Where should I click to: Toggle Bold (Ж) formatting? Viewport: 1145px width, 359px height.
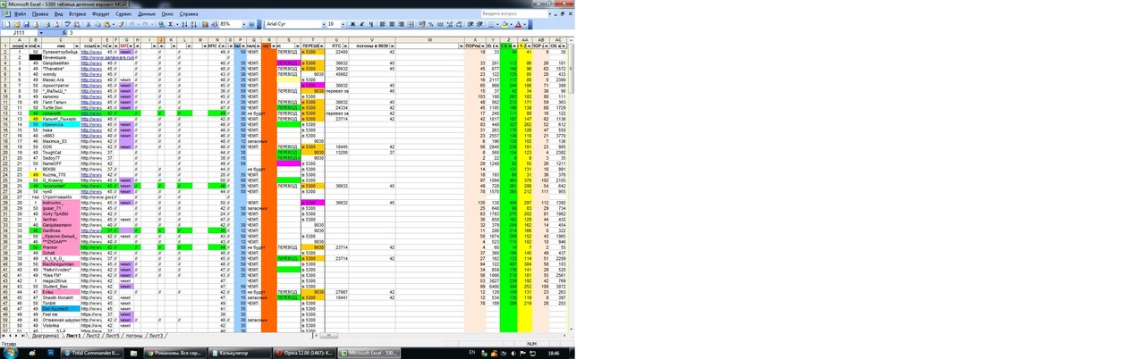click(352, 24)
